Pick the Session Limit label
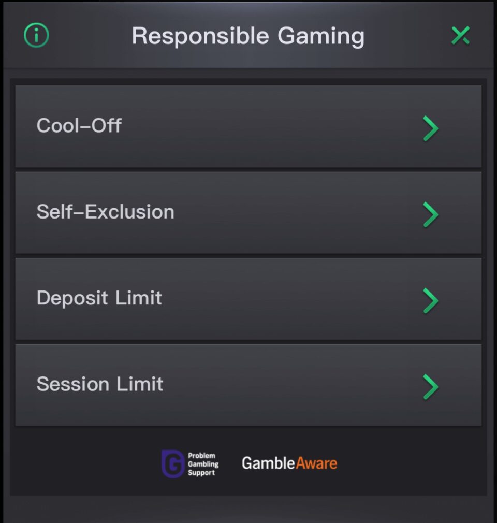Viewport: 497px width, 523px height. click(100, 384)
